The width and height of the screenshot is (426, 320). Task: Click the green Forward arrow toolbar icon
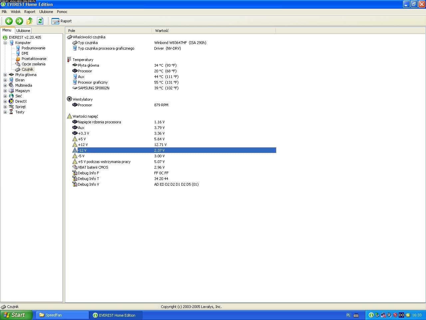pos(19,21)
